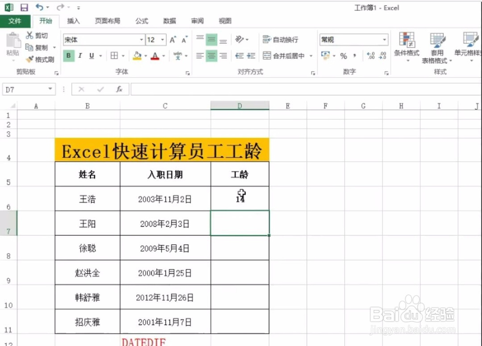Screen dimensions: 482x346
Task: Expand the font color dropdown arrow
Action: (x=163, y=56)
